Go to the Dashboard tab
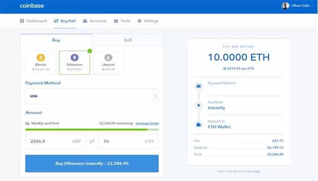Image resolution: width=318 pixels, height=181 pixels. click(33, 21)
